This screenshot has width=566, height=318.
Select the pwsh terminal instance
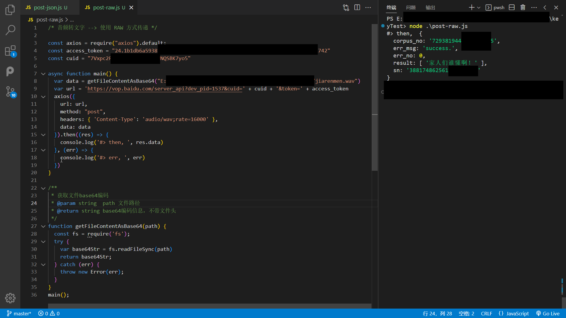pyautogui.click(x=495, y=7)
